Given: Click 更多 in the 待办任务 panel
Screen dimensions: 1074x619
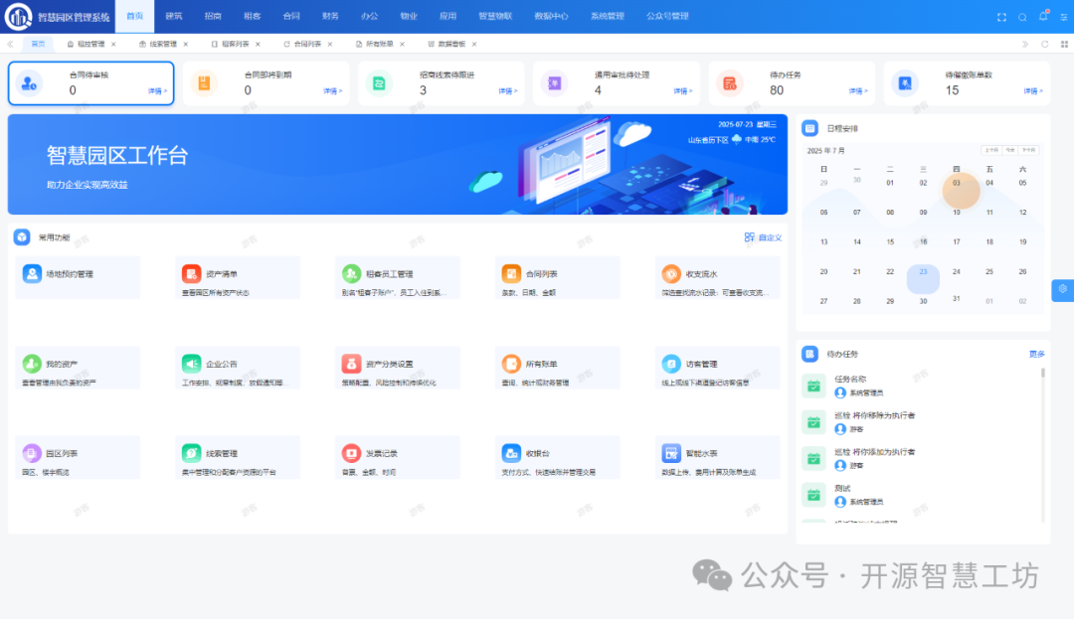Looking at the screenshot, I should tap(1037, 354).
